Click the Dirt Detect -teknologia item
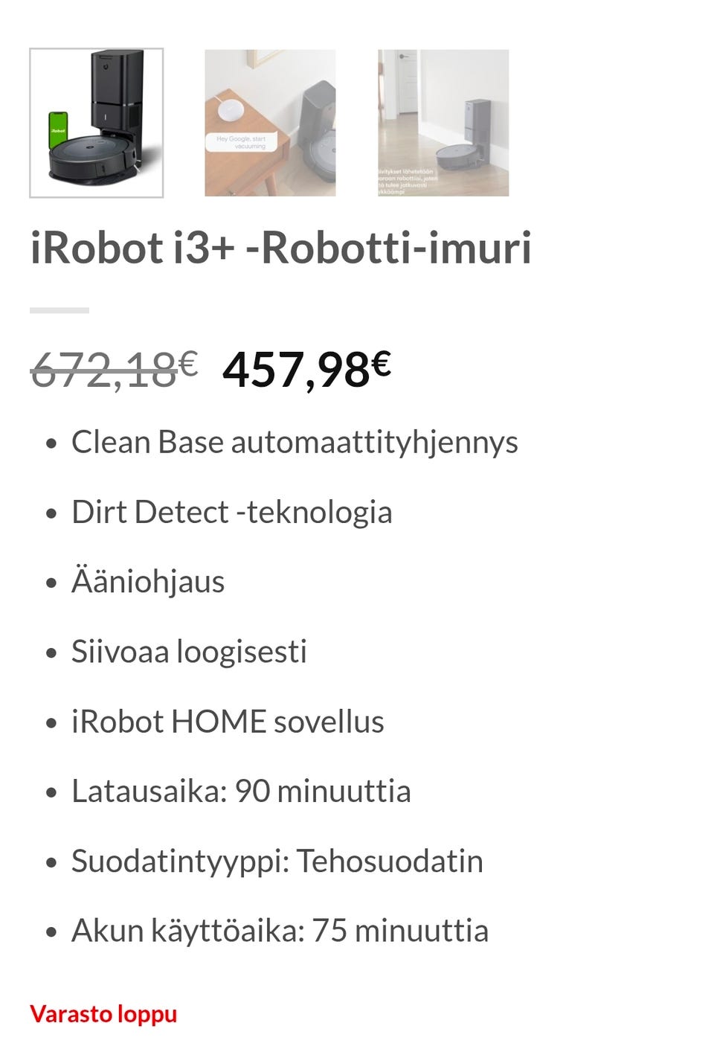714x1052 pixels. point(231,512)
